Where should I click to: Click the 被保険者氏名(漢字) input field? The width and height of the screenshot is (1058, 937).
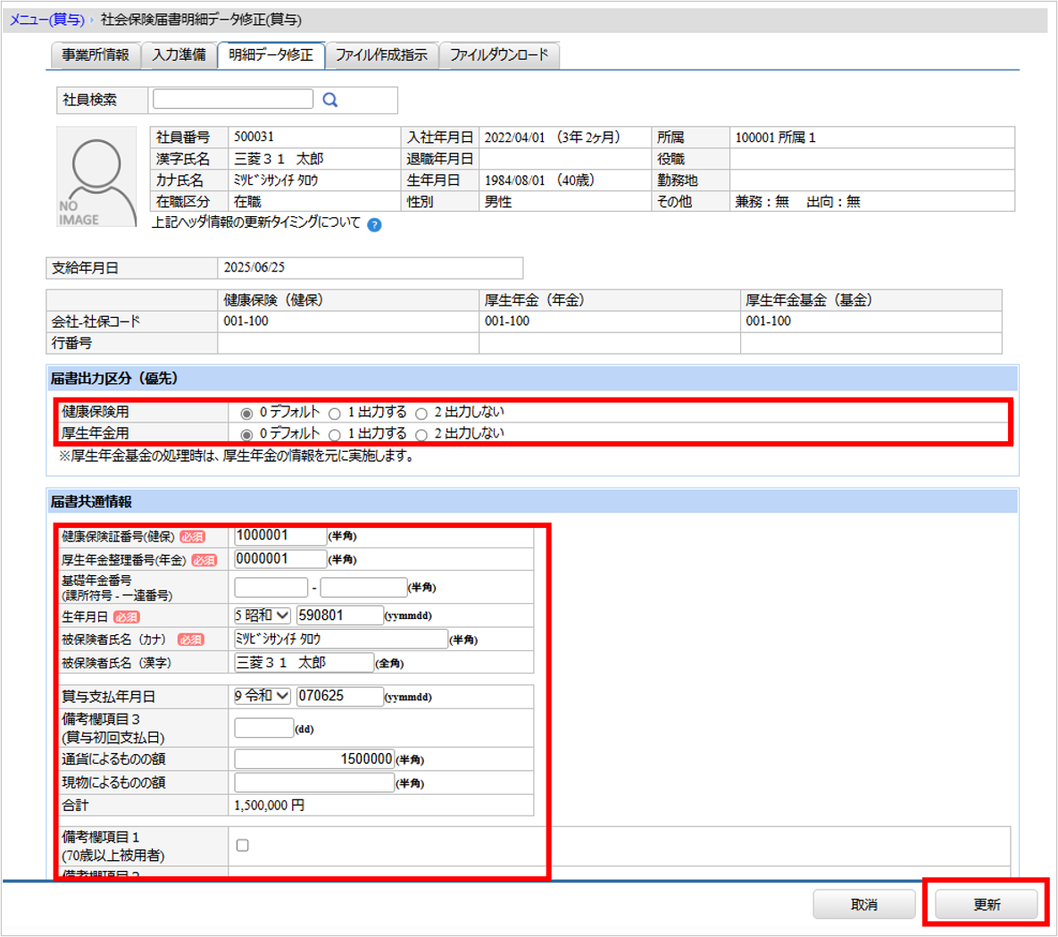304,662
